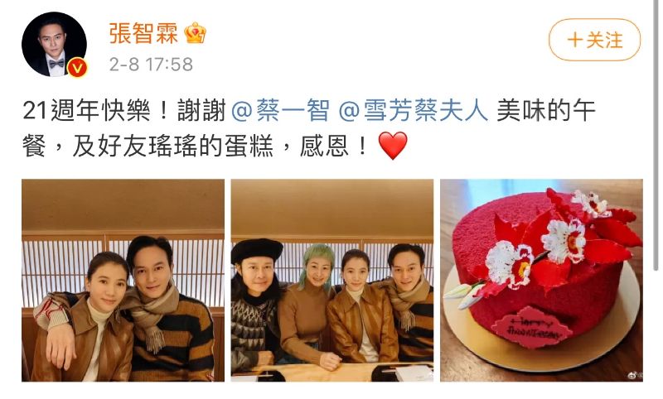Image resolution: width=663 pixels, height=399 pixels.
Task: Open the red anniversary cake photo
Action: (542, 281)
